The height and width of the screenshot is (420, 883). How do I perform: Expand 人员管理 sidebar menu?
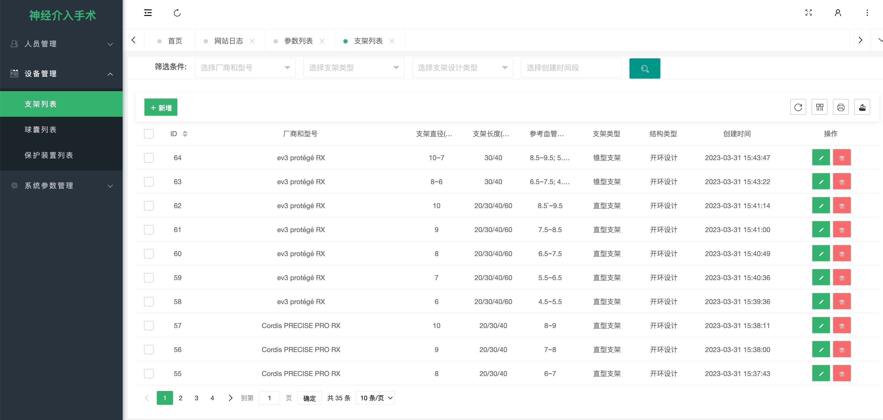coord(61,44)
